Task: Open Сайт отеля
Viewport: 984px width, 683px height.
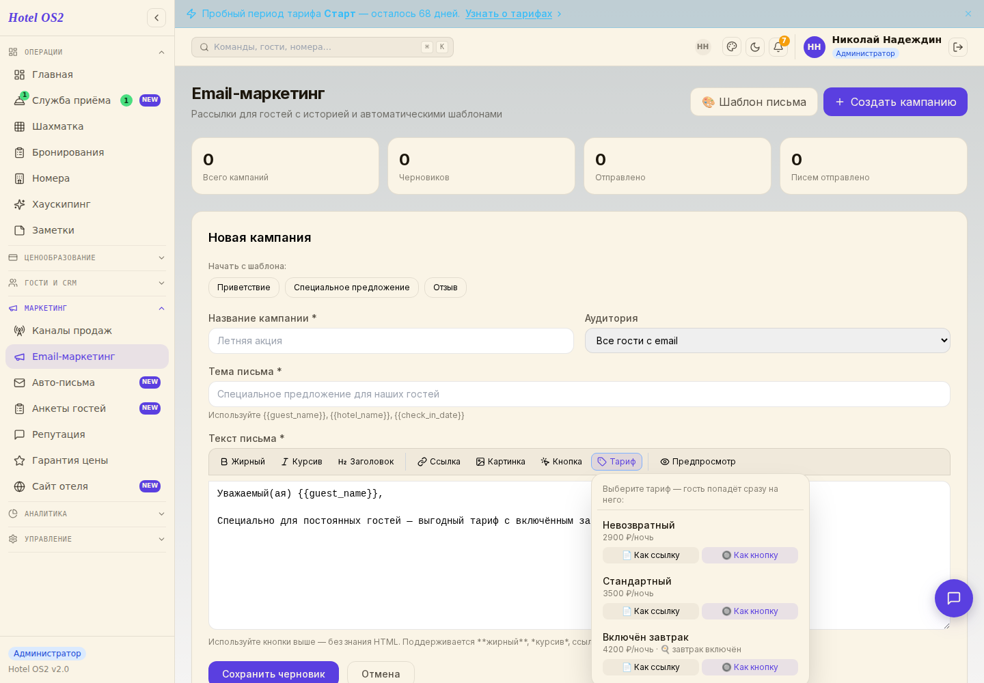Action: click(x=87, y=486)
